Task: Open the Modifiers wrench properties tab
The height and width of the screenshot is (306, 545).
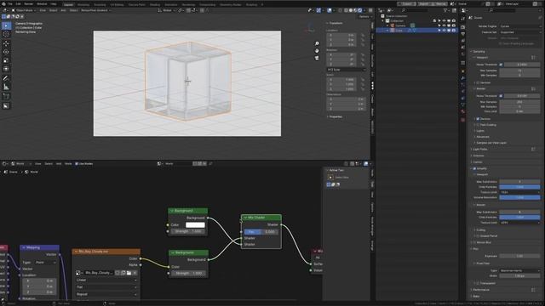Action: coord(463,78)
